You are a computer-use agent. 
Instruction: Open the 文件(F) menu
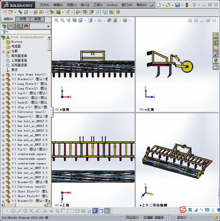click(x=44, y=5)
